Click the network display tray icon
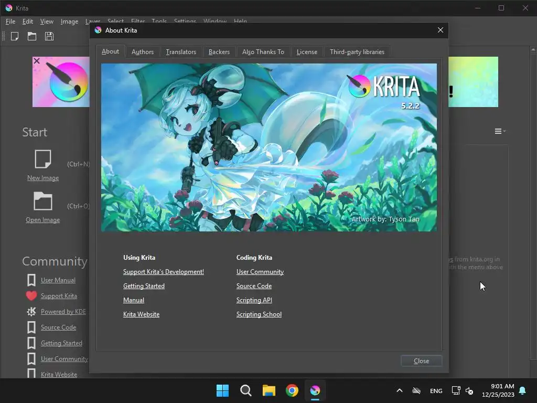 point(456,390)
